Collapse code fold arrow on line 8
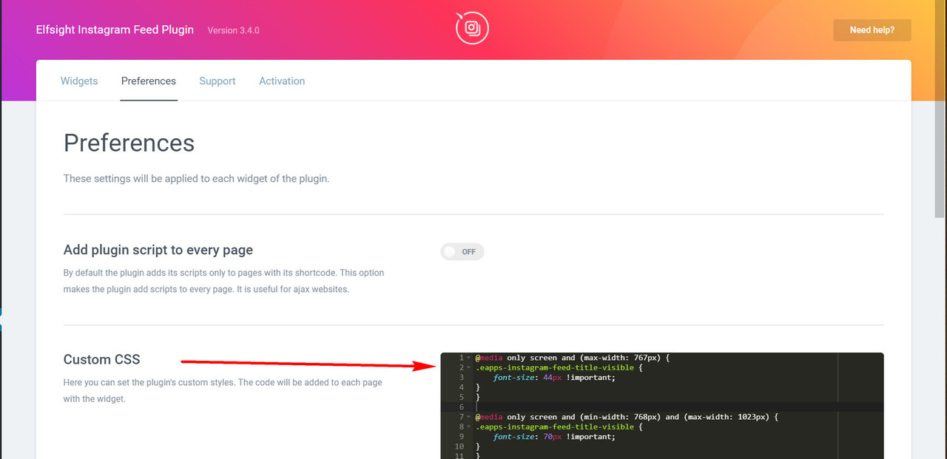 [468, 427]
